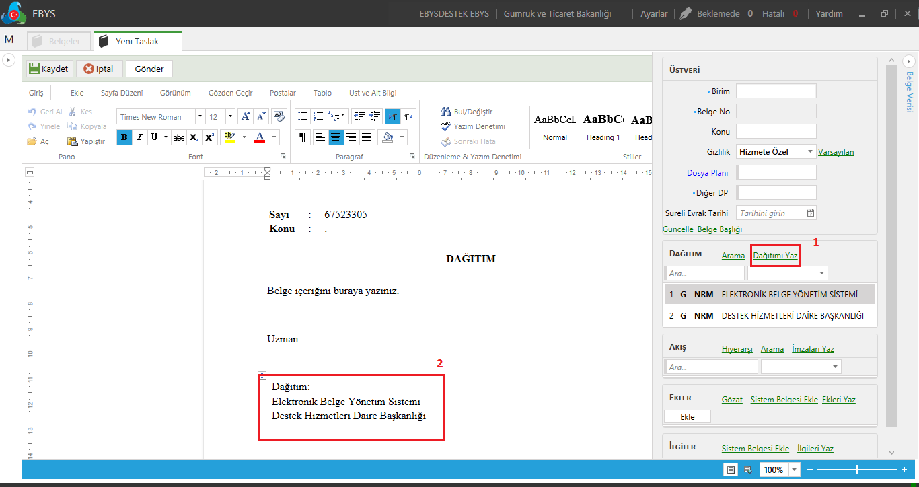Click the Konu input field
The image size is (919, 487).
pos(776,131)
